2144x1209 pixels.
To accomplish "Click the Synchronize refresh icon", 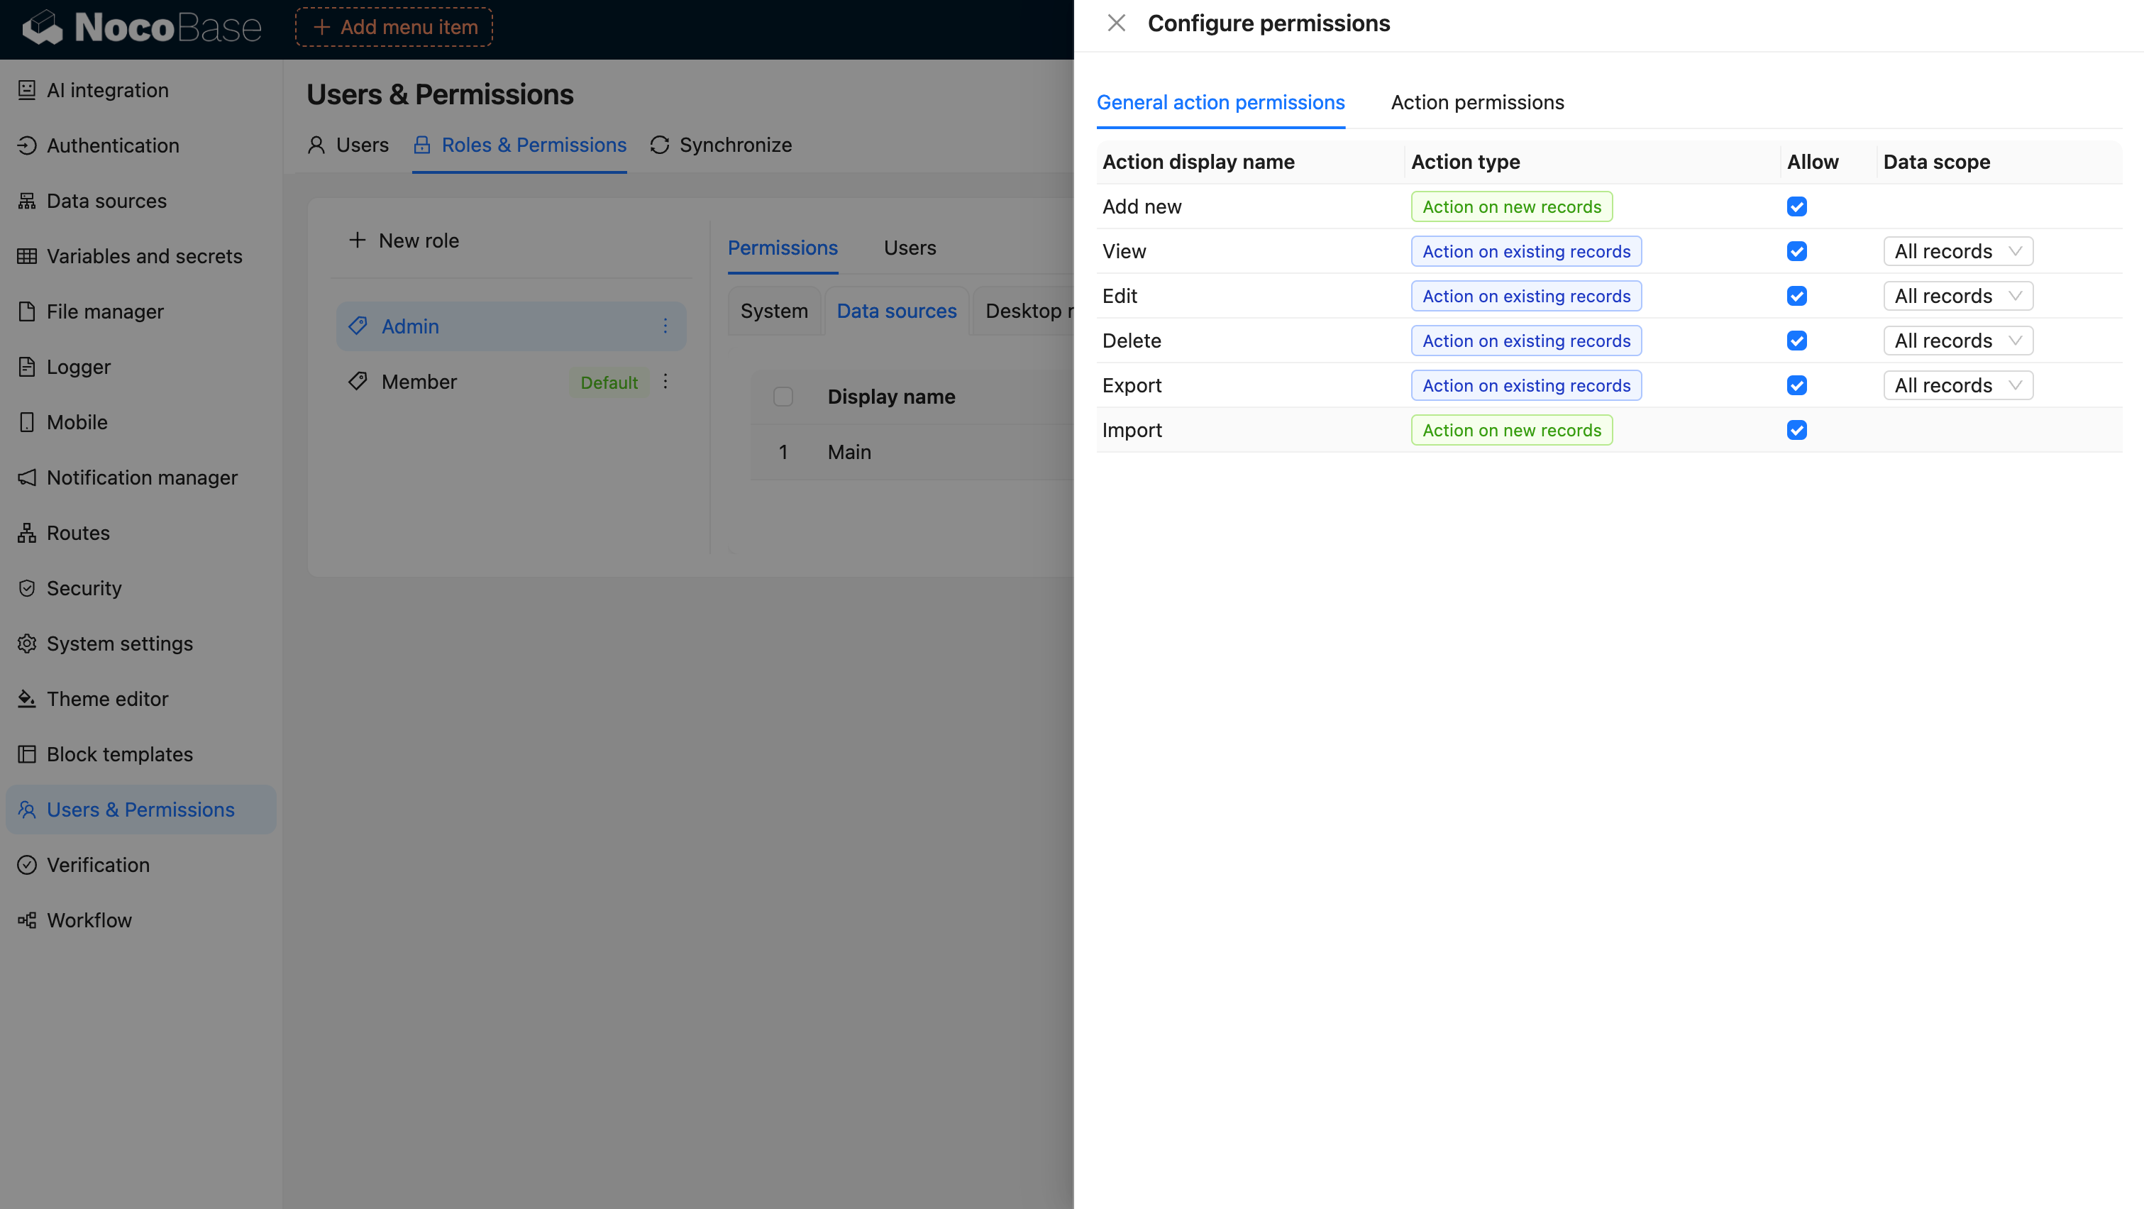I will click(659, 145).
